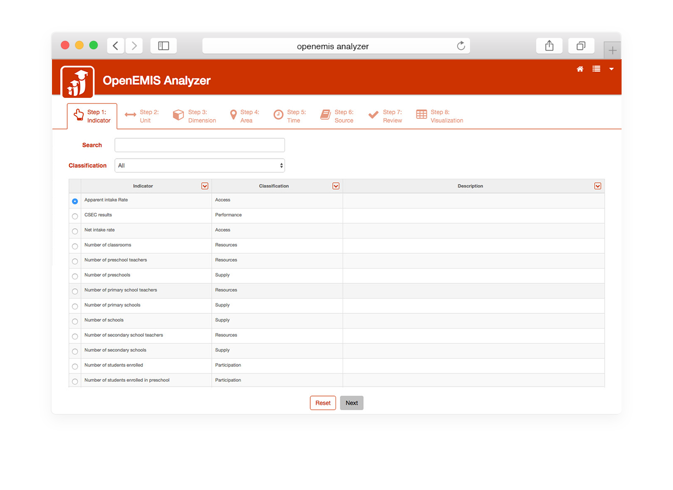Click the 'Number of secondary schools' indicator text
Image resolution: width=673 pixels, height=490 pixels.
[115, 350]
